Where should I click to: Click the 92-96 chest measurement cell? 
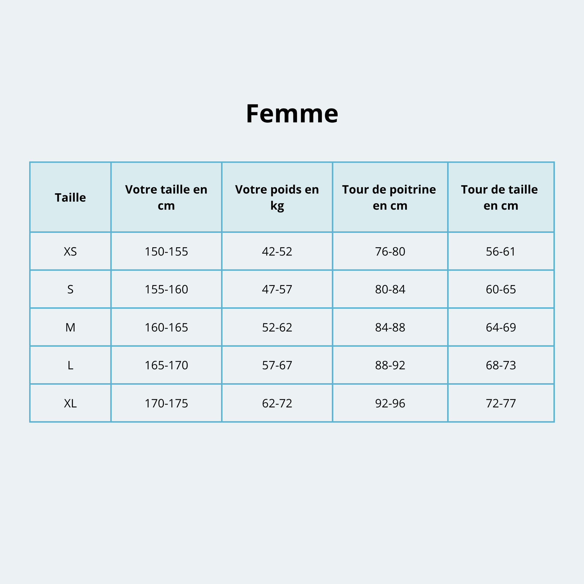click(390, 404)
